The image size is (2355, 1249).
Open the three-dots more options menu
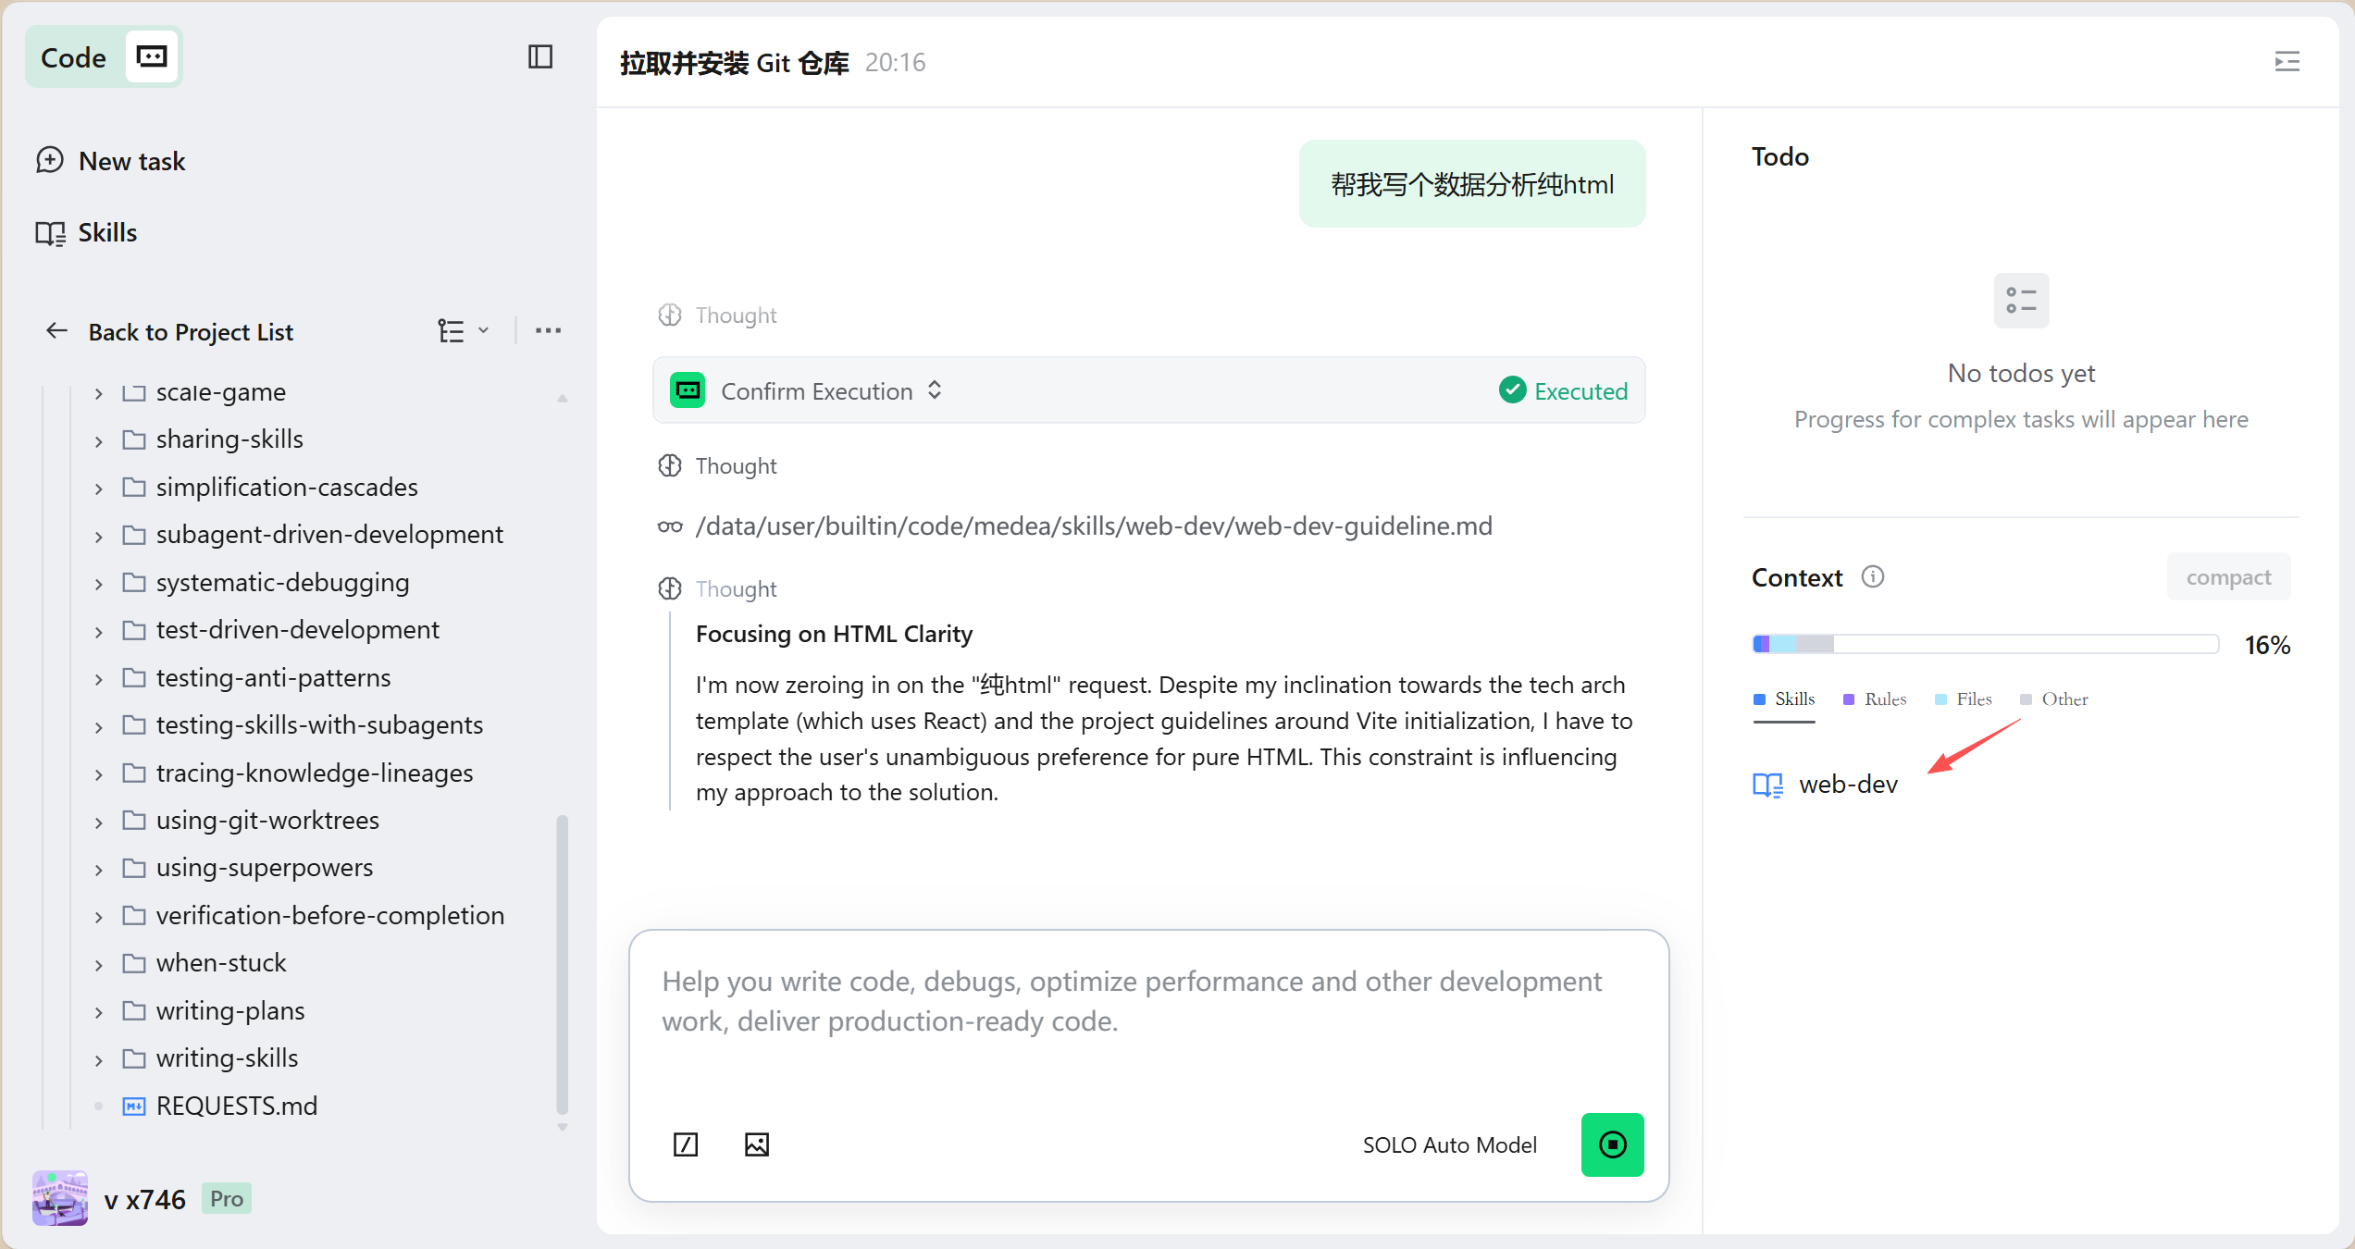coord(548,331)
